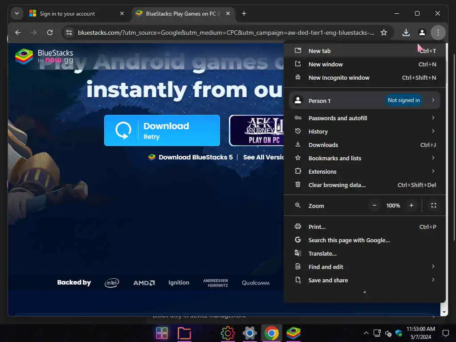
Task: Launch BlueStacks from the taskbar
Action: (293, 333)
